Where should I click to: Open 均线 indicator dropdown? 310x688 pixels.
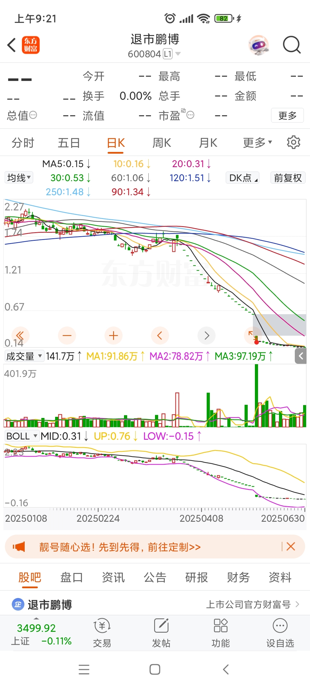tap(19, 177)
